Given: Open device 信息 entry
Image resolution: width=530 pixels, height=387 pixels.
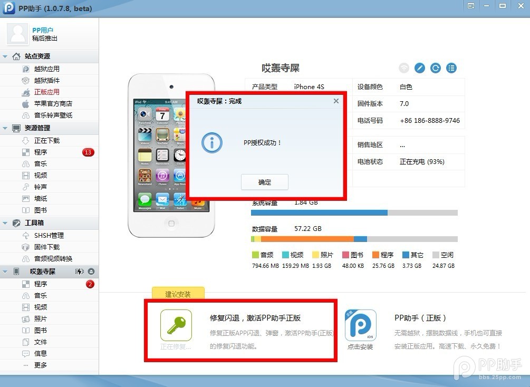Looking at the screenshot, I should 40,354.
